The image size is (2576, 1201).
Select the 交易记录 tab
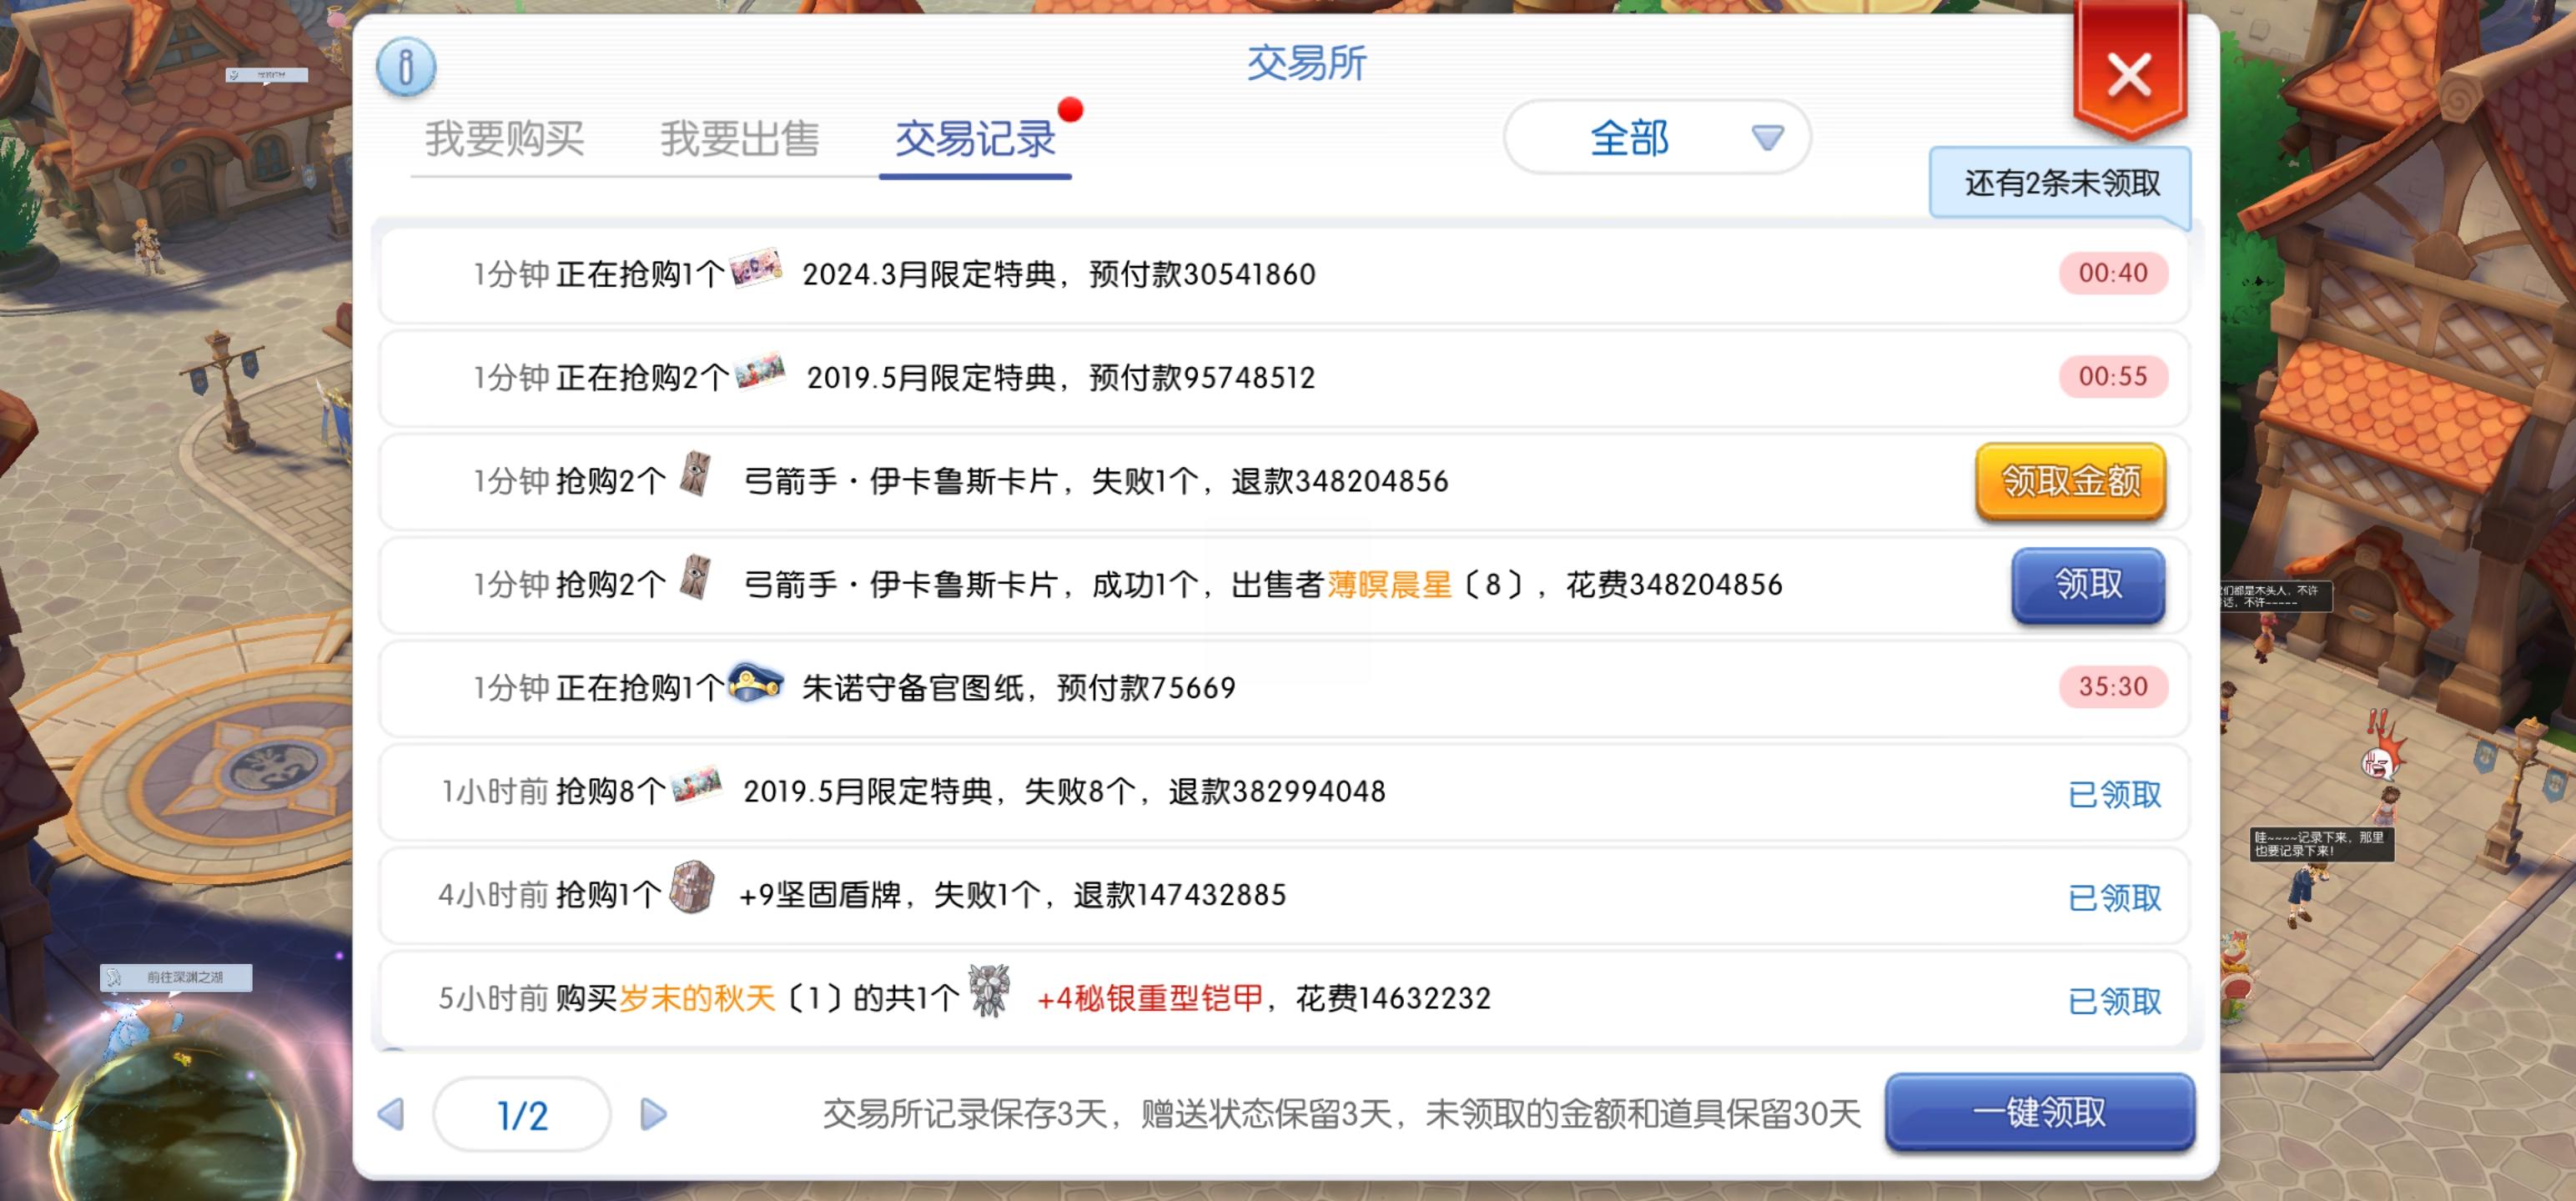[x=975, y=139]
